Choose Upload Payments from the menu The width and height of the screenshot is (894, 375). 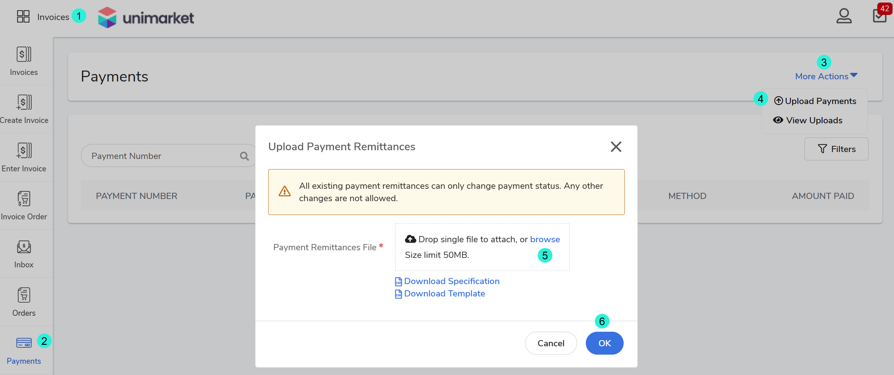815,101
